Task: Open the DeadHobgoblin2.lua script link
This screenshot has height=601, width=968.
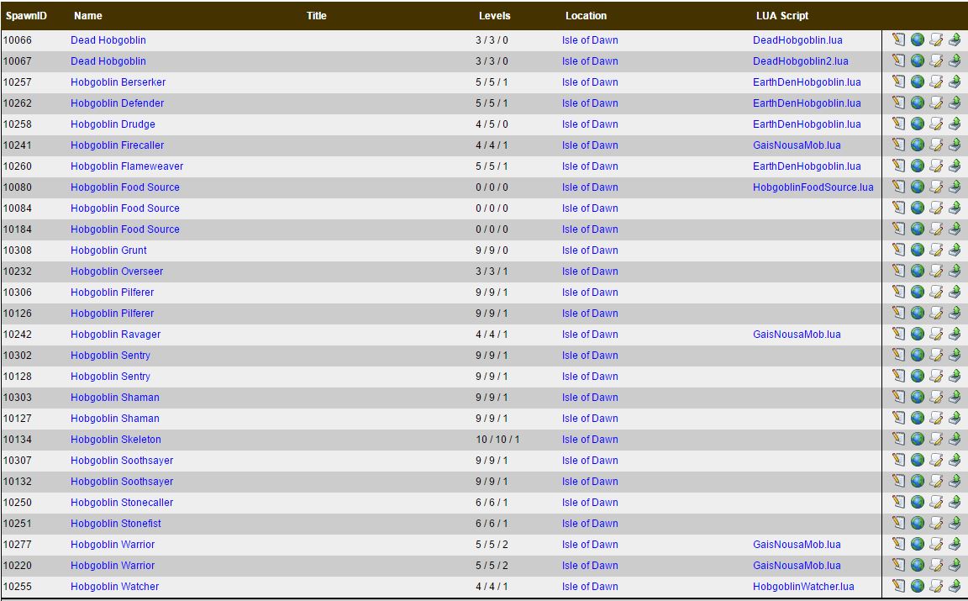Action: tap(800, 61)
